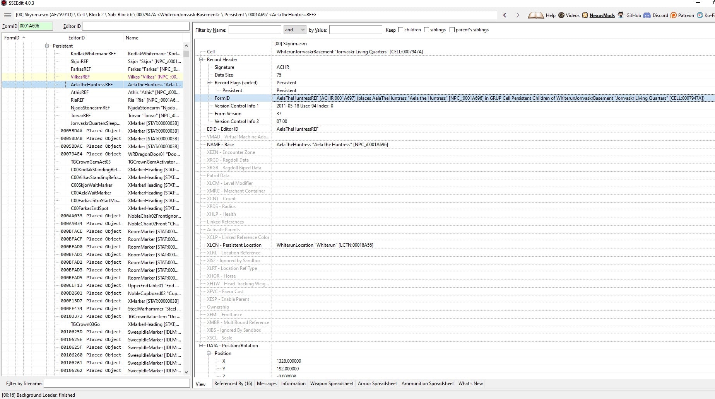Screen dimensions: 715x399
Task: Open the Ammunition Spreadsheet tab
Action: pos(428,384)
